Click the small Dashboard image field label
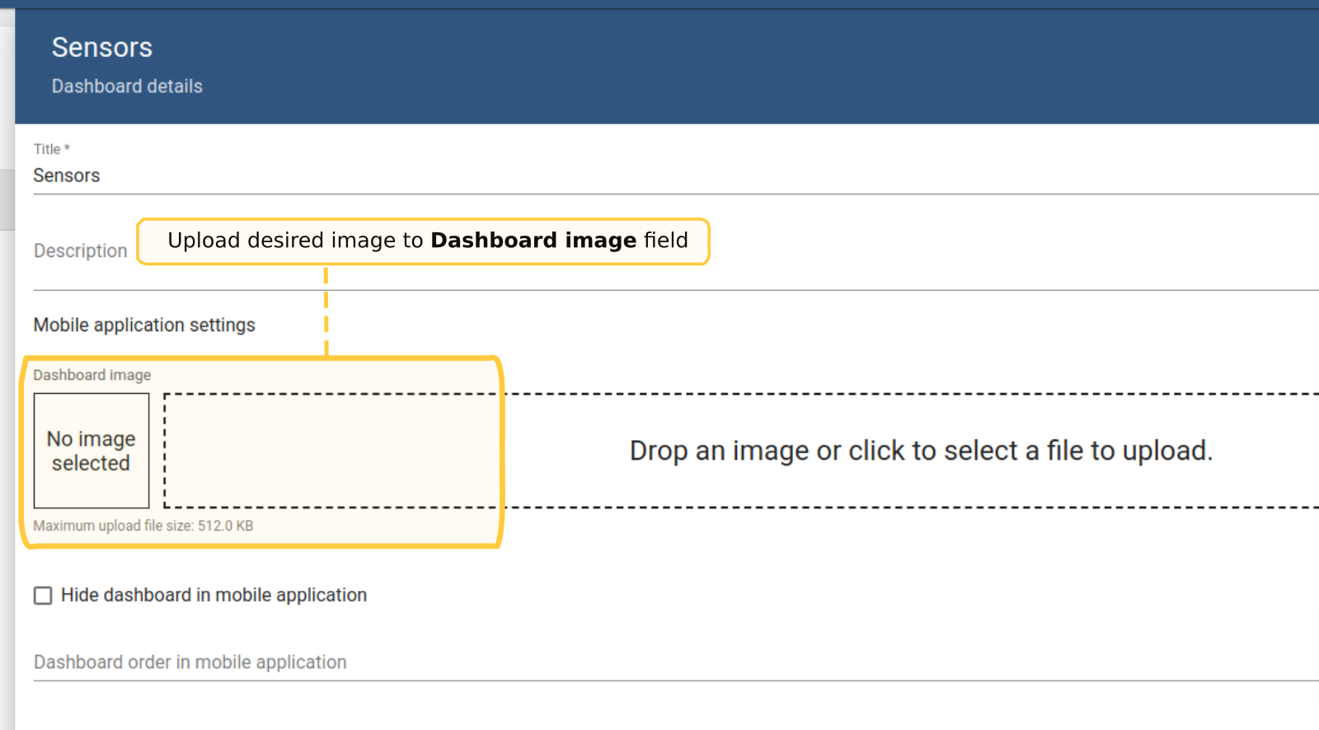 pos(92,376)
